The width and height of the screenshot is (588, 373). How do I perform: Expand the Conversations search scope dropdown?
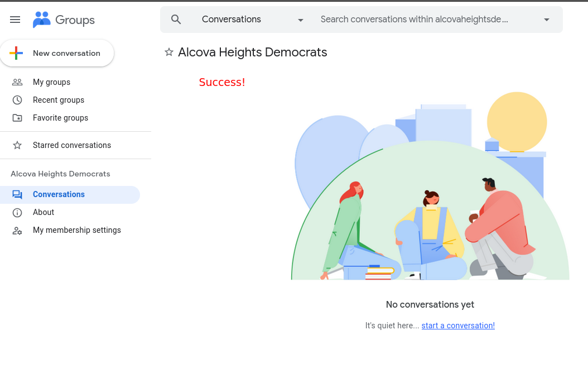tap(301, 20)
